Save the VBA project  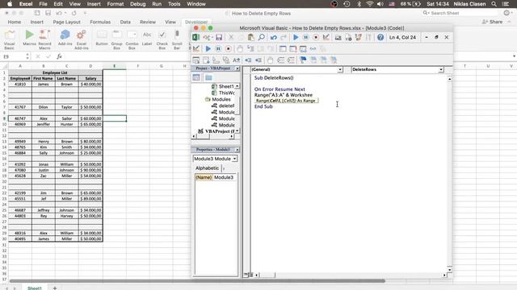pos(219,38)
